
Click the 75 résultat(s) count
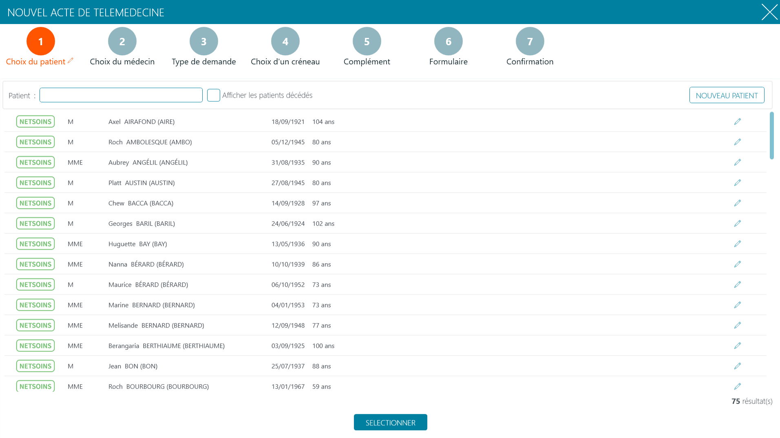tap(752, 401)
